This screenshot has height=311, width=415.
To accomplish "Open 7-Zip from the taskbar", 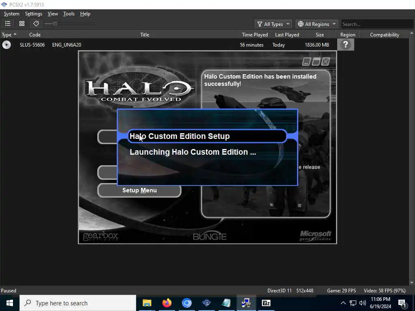I will pyautogui.click(x=266, y=303).
